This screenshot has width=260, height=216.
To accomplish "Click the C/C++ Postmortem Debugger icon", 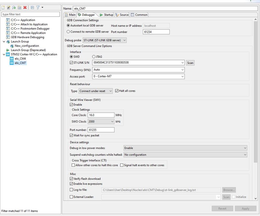I will (8, 29).
